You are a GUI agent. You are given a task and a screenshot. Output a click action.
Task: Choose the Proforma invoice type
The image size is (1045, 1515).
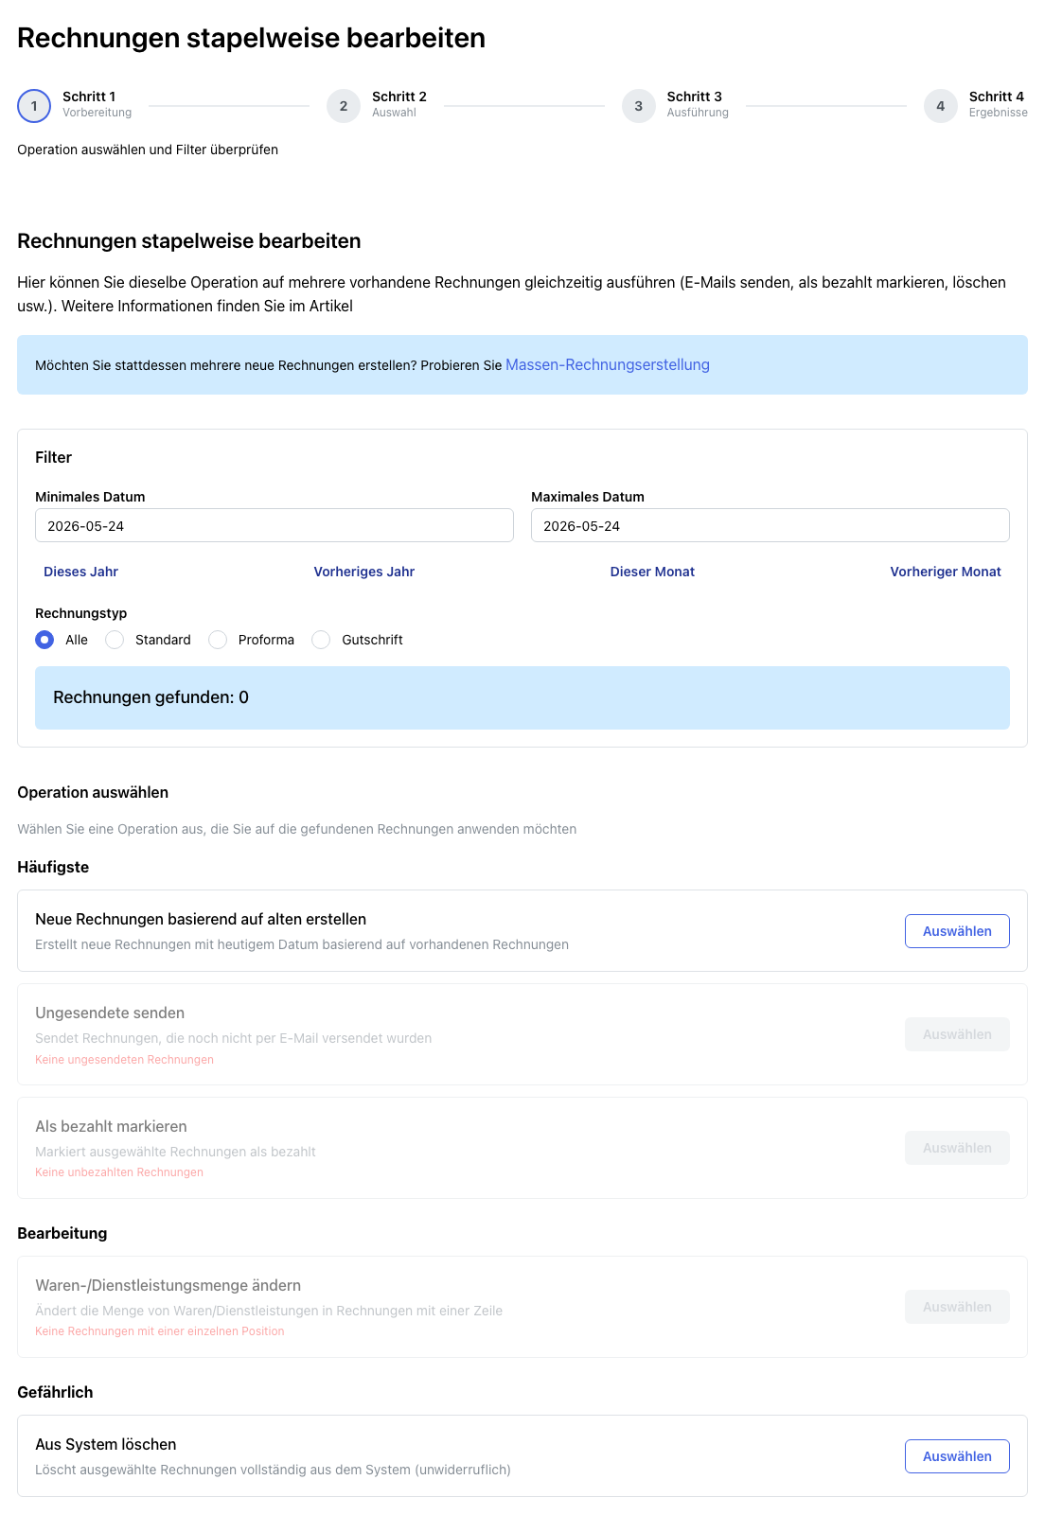pos(218,640)
